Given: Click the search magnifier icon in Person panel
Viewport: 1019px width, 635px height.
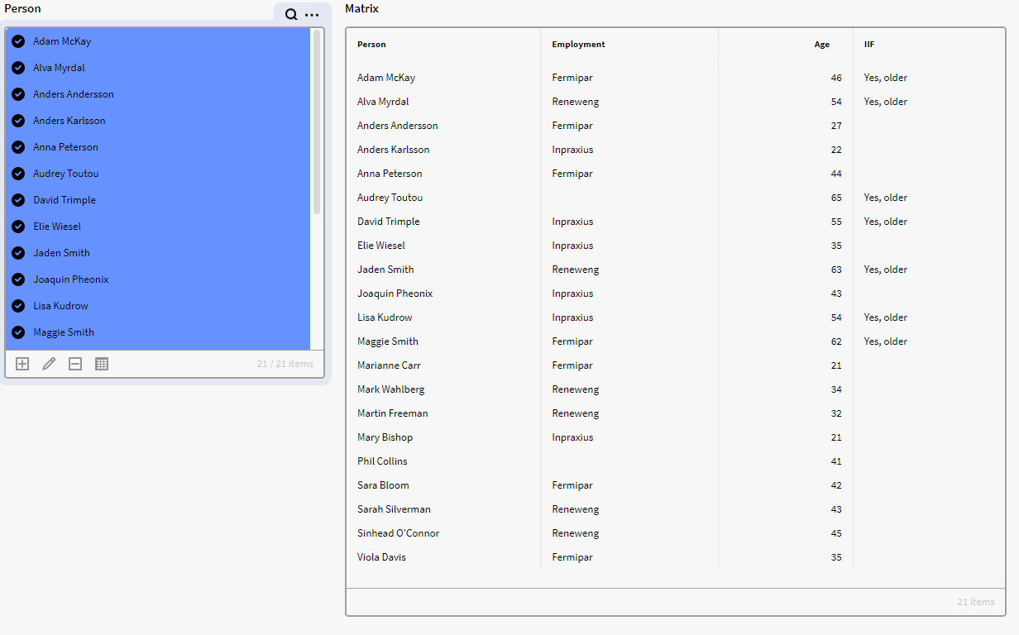Looking at the screenshot, I should (x=291, y=15).
